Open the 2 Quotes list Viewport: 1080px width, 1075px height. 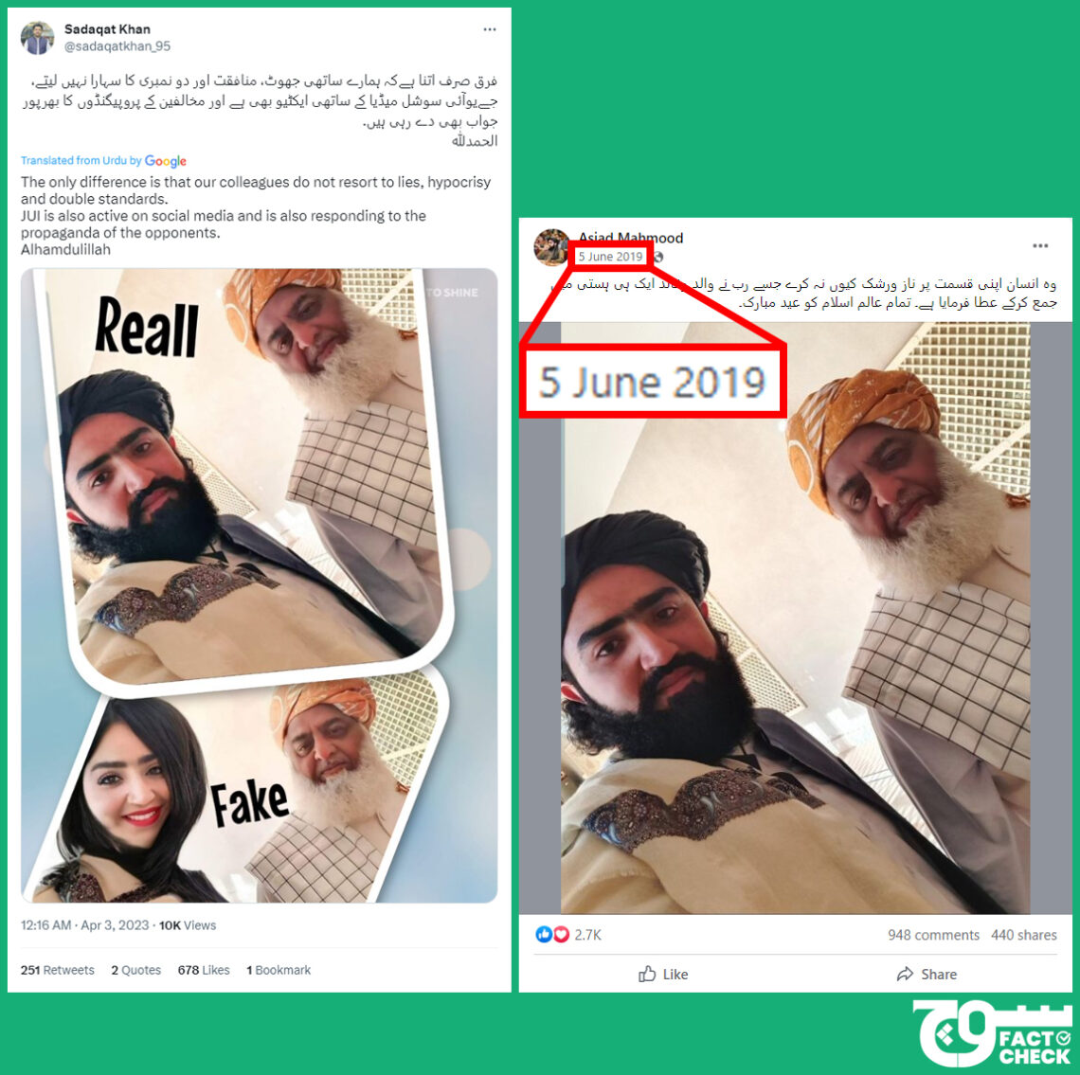(x=135, y=970)
